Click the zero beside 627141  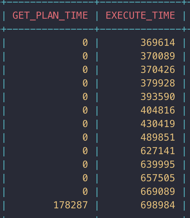85,151
